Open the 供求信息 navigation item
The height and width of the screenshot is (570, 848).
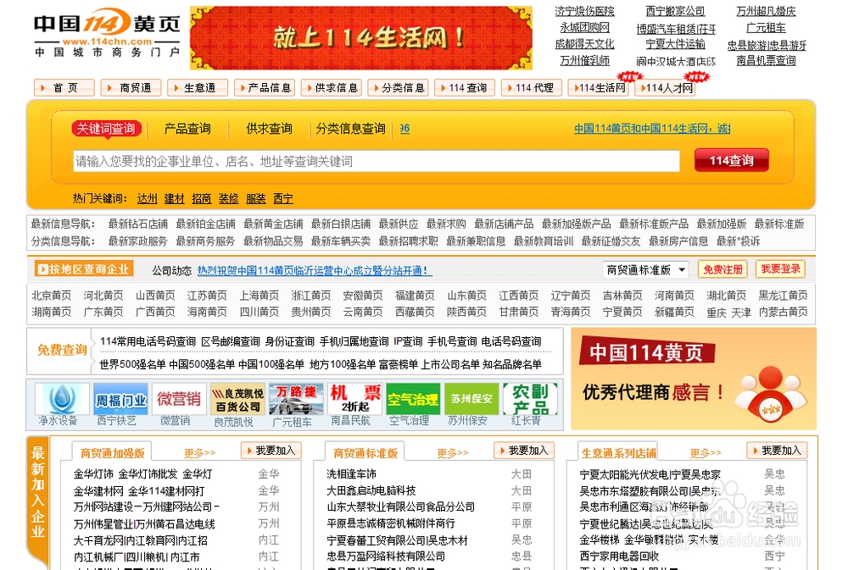point(331,87)
